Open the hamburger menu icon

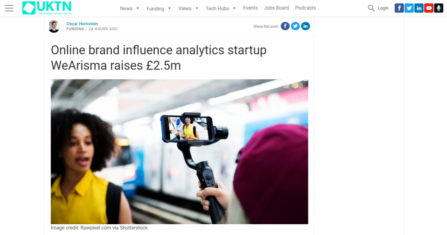coord(9,8)
